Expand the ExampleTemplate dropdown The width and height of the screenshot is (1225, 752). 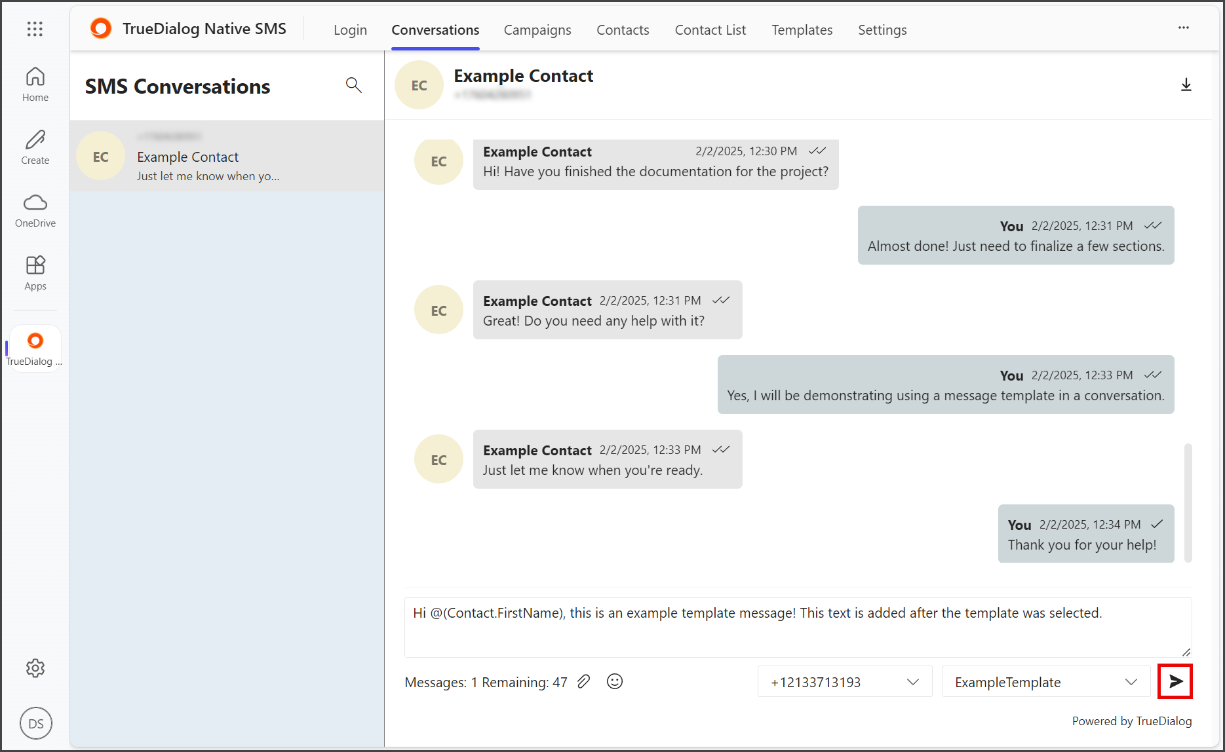click(1046, 682)
